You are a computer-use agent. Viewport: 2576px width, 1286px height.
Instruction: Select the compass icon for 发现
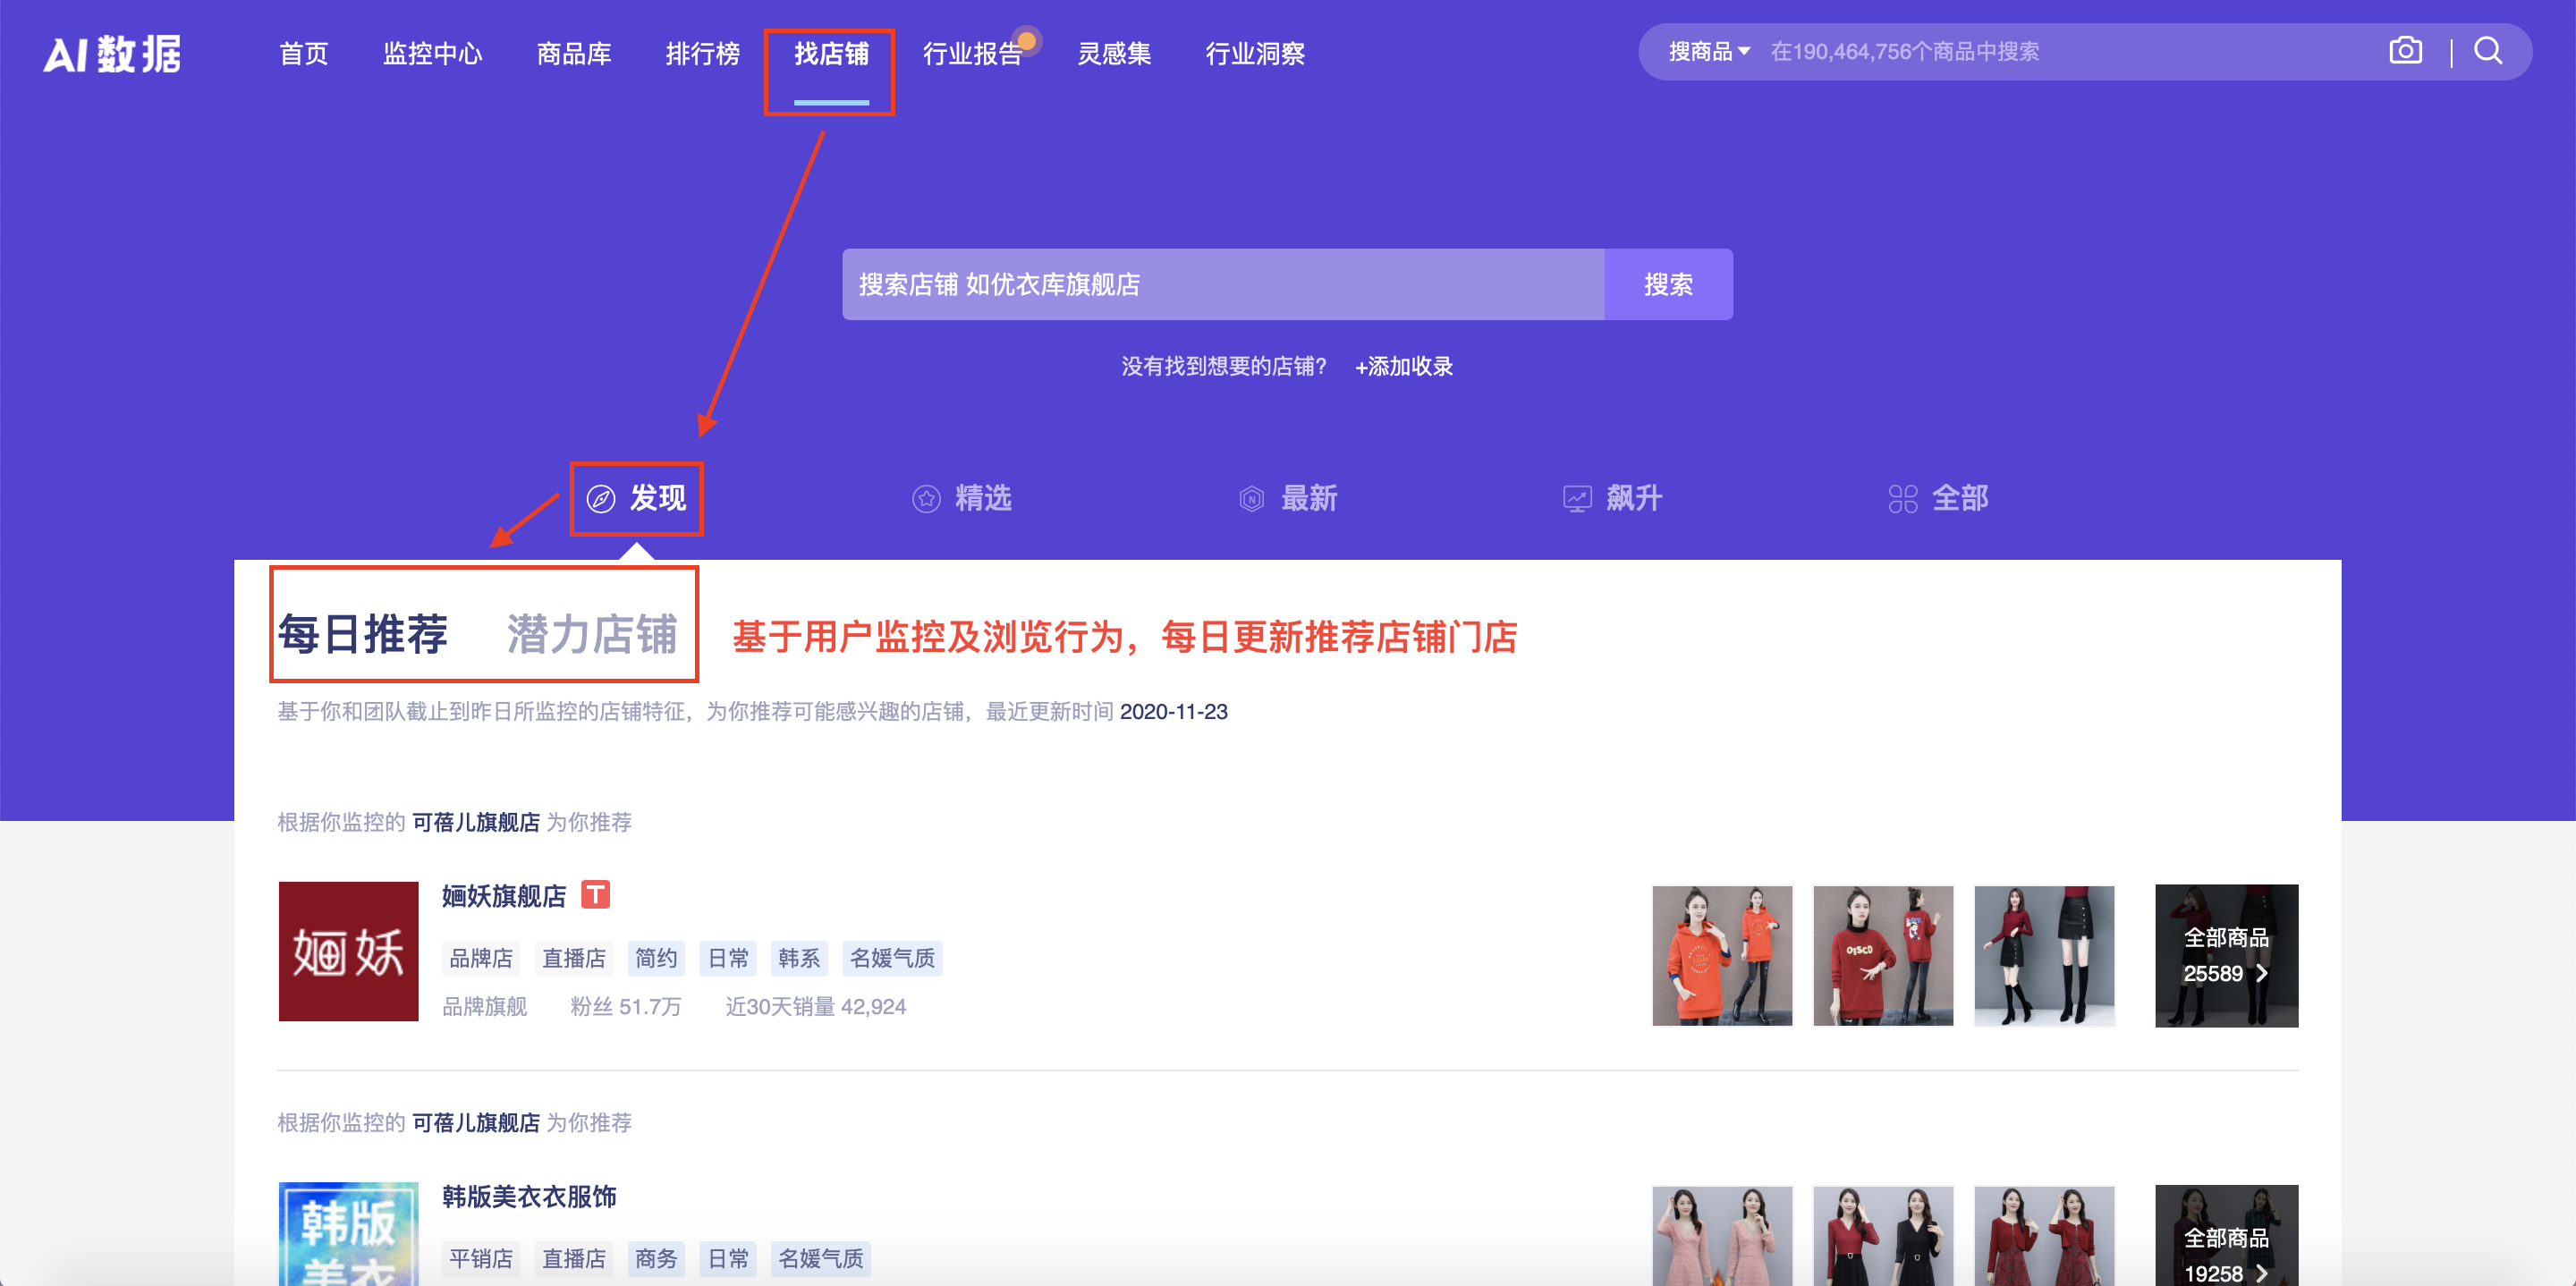pos(601,498)
